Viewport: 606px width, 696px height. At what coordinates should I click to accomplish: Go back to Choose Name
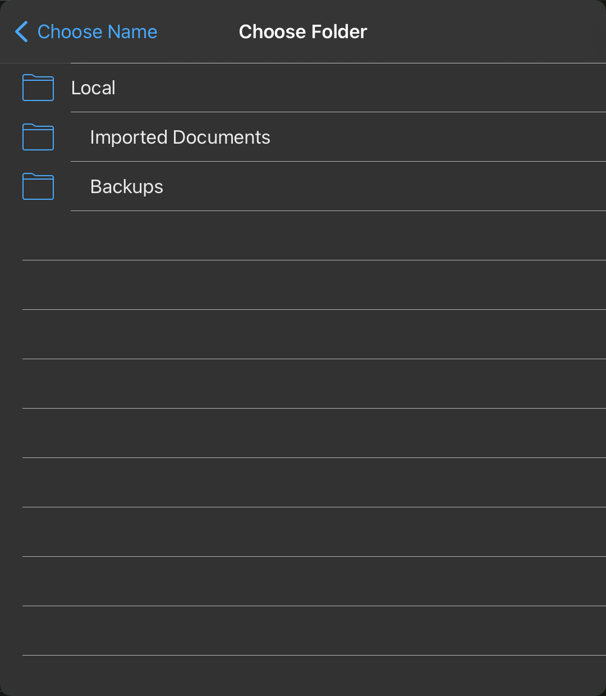click(86, 32)
